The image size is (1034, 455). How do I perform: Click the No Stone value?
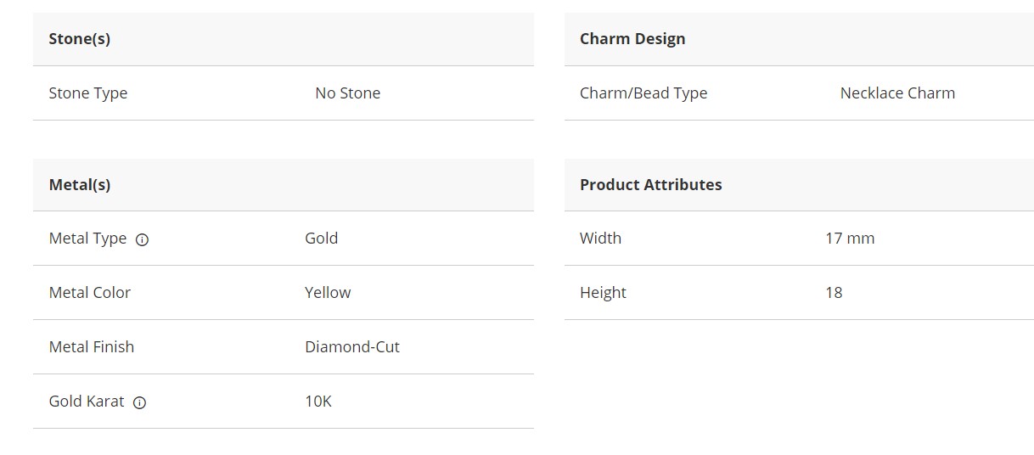[x=347, y=93]
